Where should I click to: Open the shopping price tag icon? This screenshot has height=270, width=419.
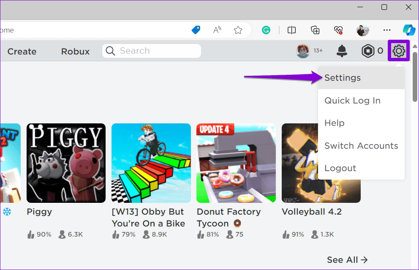(196, 30)
